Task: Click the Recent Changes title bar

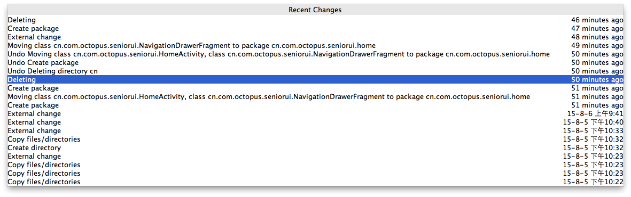Action: tap(315, 10)
